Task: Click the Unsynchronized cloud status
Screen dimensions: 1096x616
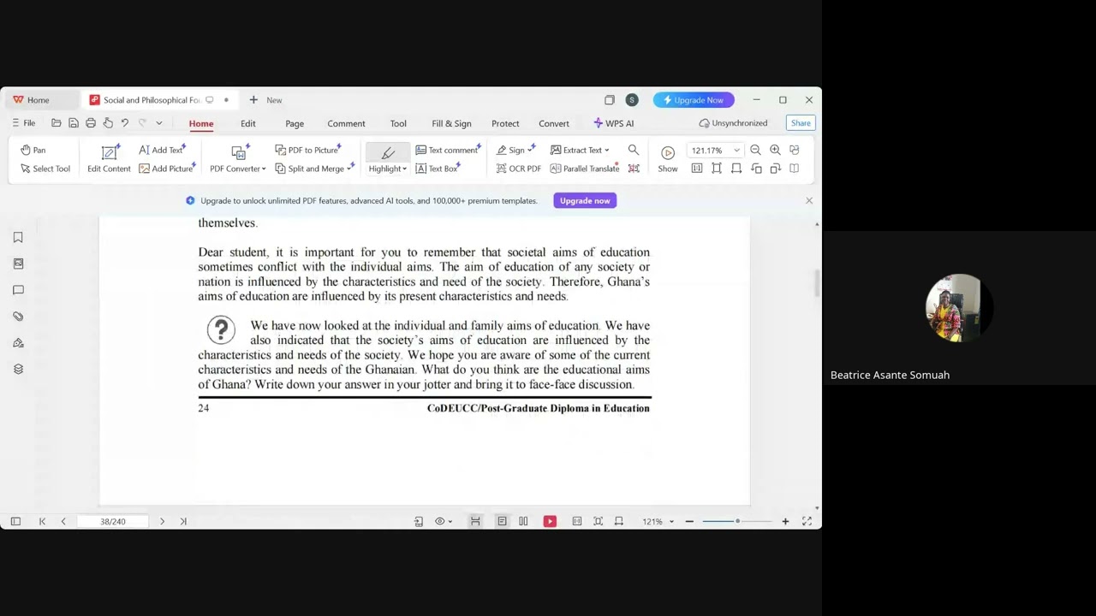Action: pyautogui.click(x=733, y=123)
